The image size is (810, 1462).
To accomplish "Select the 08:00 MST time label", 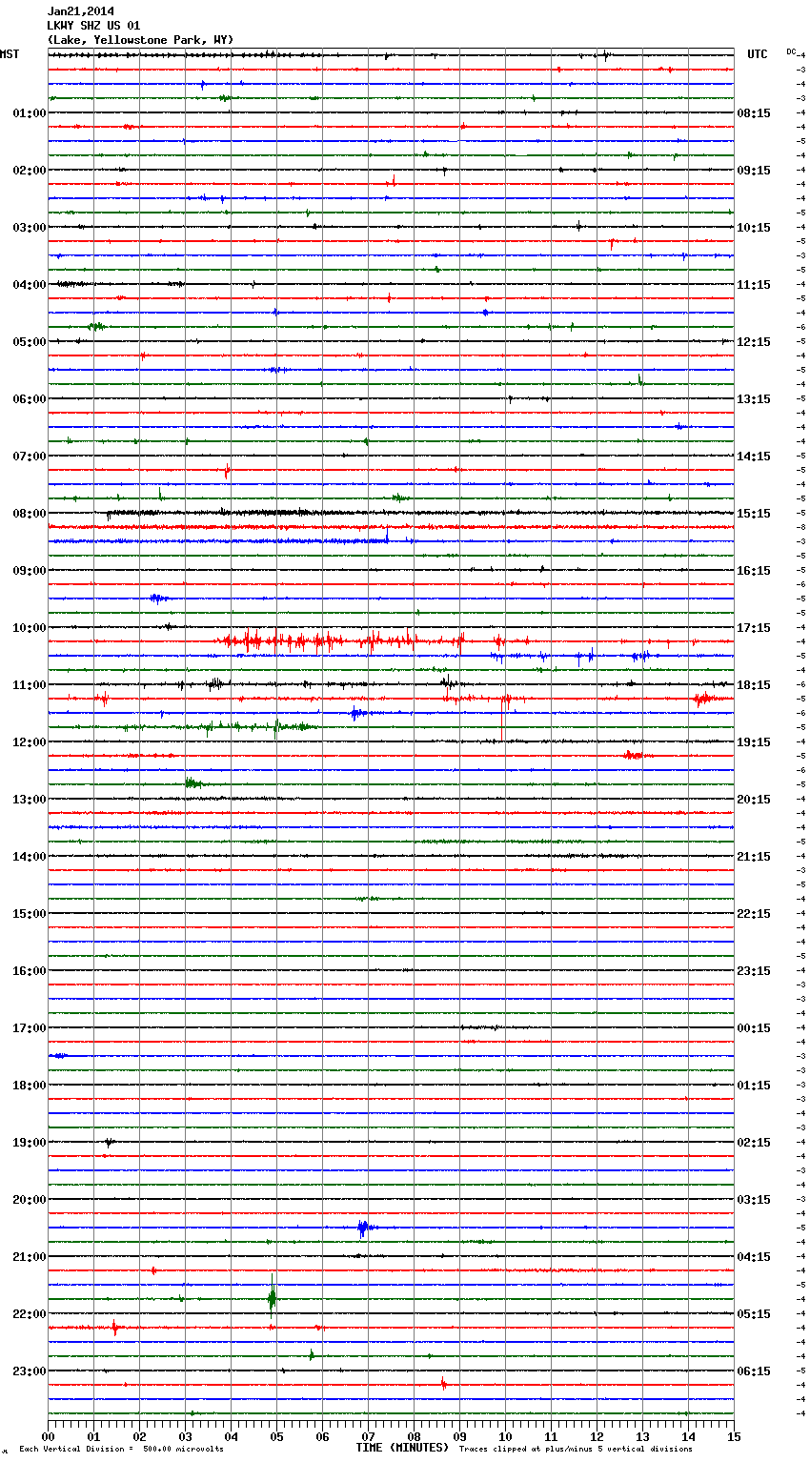I will pos(29,514).
